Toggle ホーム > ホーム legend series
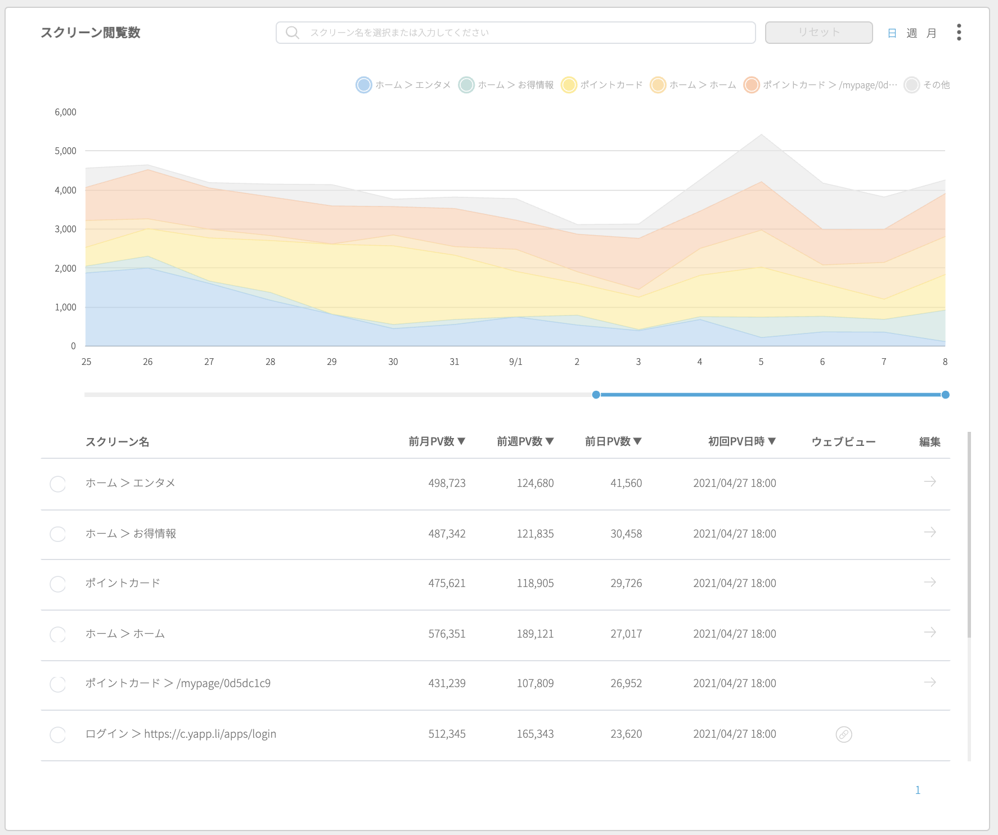The width and height of the screenshot is (998, 835). [x=693, y=85]
